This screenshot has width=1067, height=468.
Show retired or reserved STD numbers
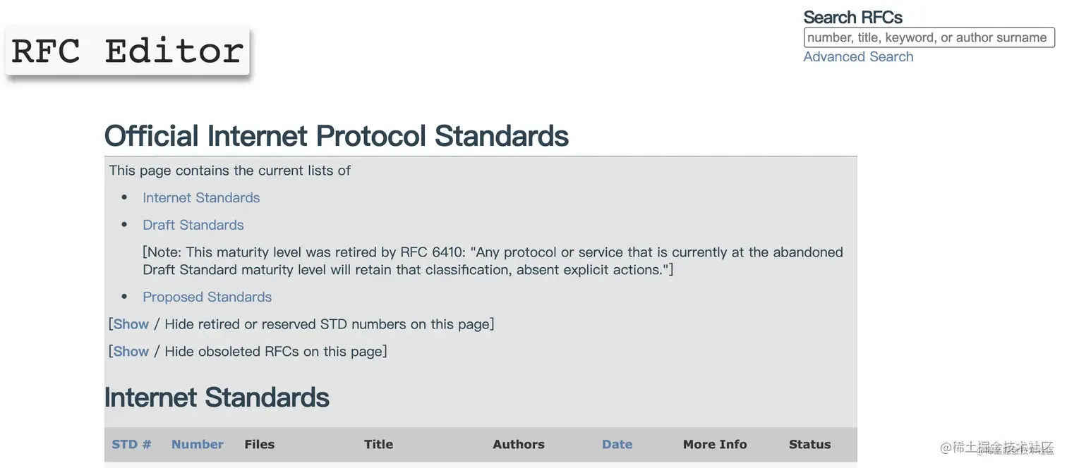(x=131, y=324)
